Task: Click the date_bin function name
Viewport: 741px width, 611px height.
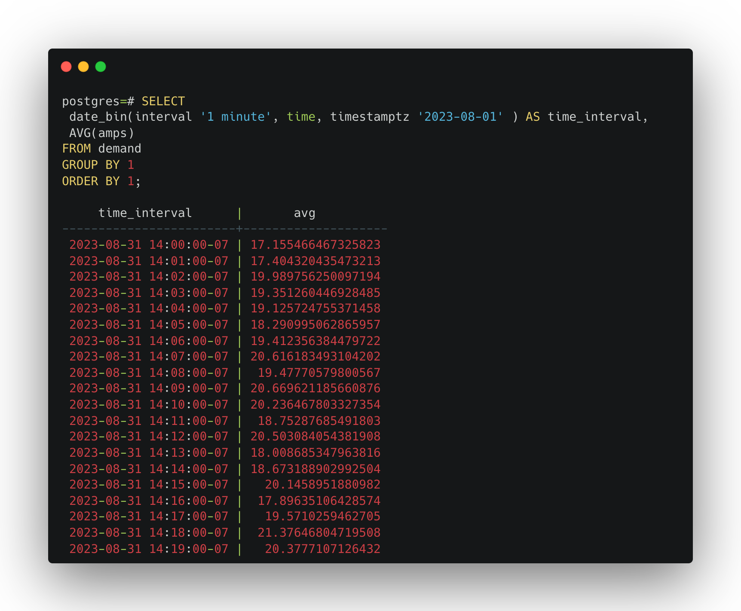Action: pos(98,117)
